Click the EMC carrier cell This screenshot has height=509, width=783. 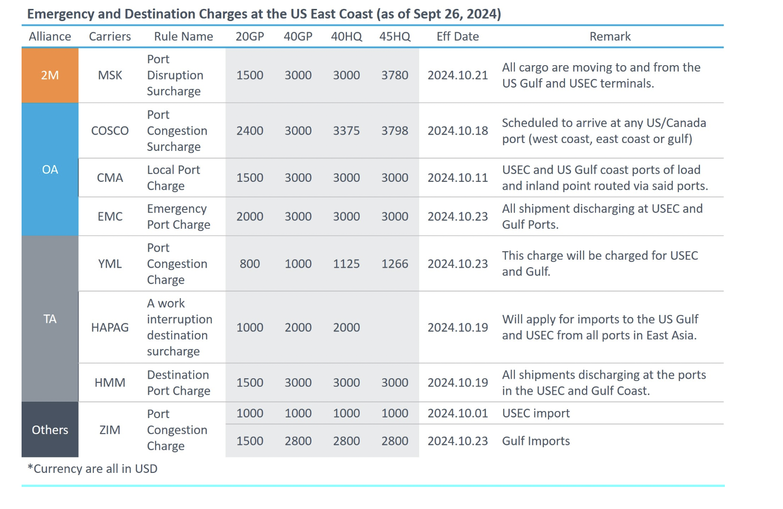tap(110, 217)
